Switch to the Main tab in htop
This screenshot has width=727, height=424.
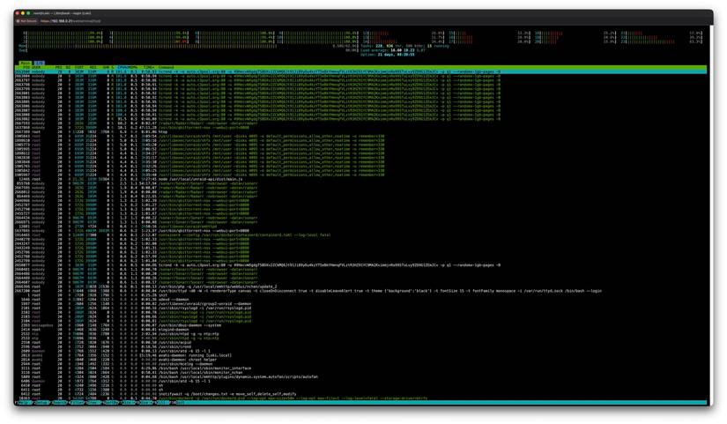25,63
